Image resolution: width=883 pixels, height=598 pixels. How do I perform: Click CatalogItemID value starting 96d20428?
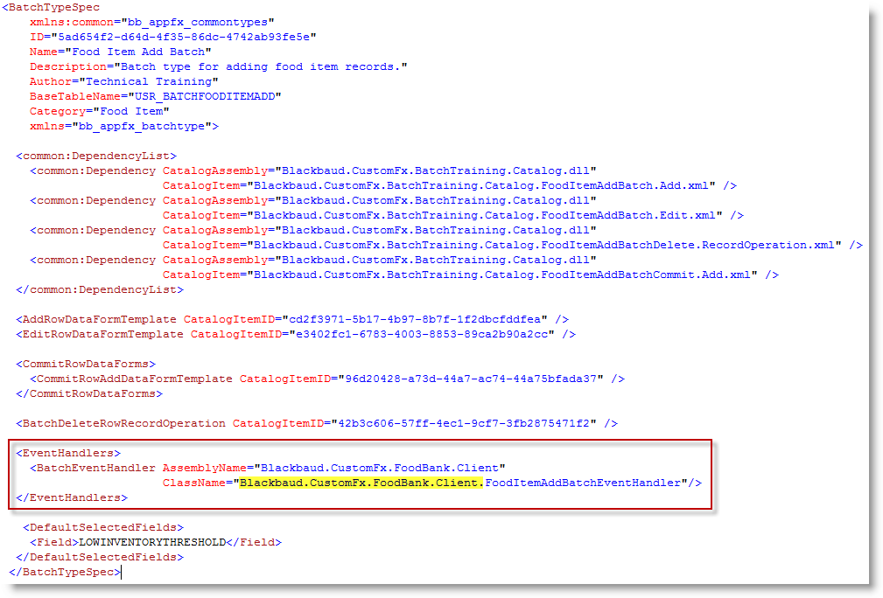coord(471,379)
